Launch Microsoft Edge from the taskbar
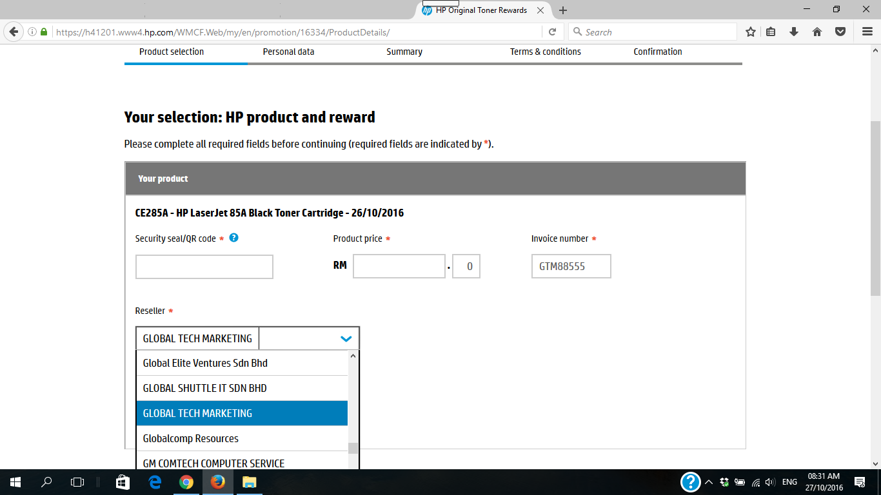This screenshot has height=495, width=881. (x=155, y=481)
